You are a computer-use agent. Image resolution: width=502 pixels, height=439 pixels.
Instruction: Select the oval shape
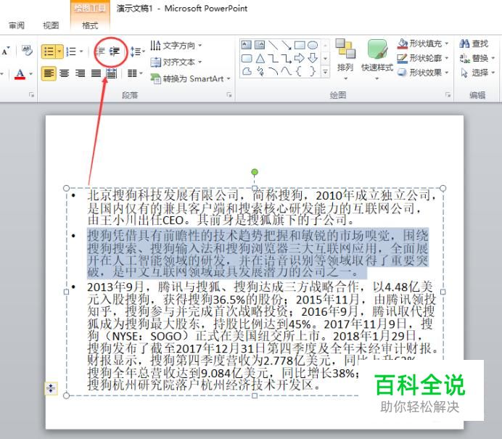pyautogui.click(x=313, y=45)
